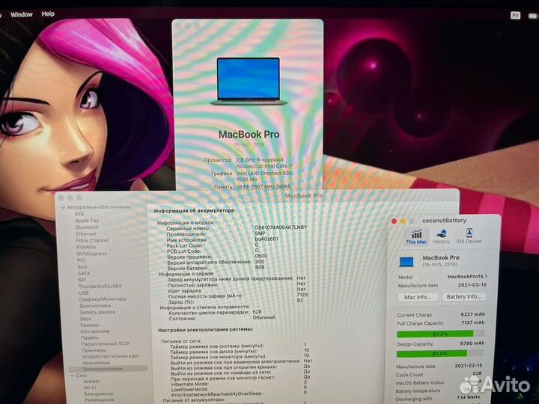Select Контроллер in the sidebar

click(x=95, y=331)
